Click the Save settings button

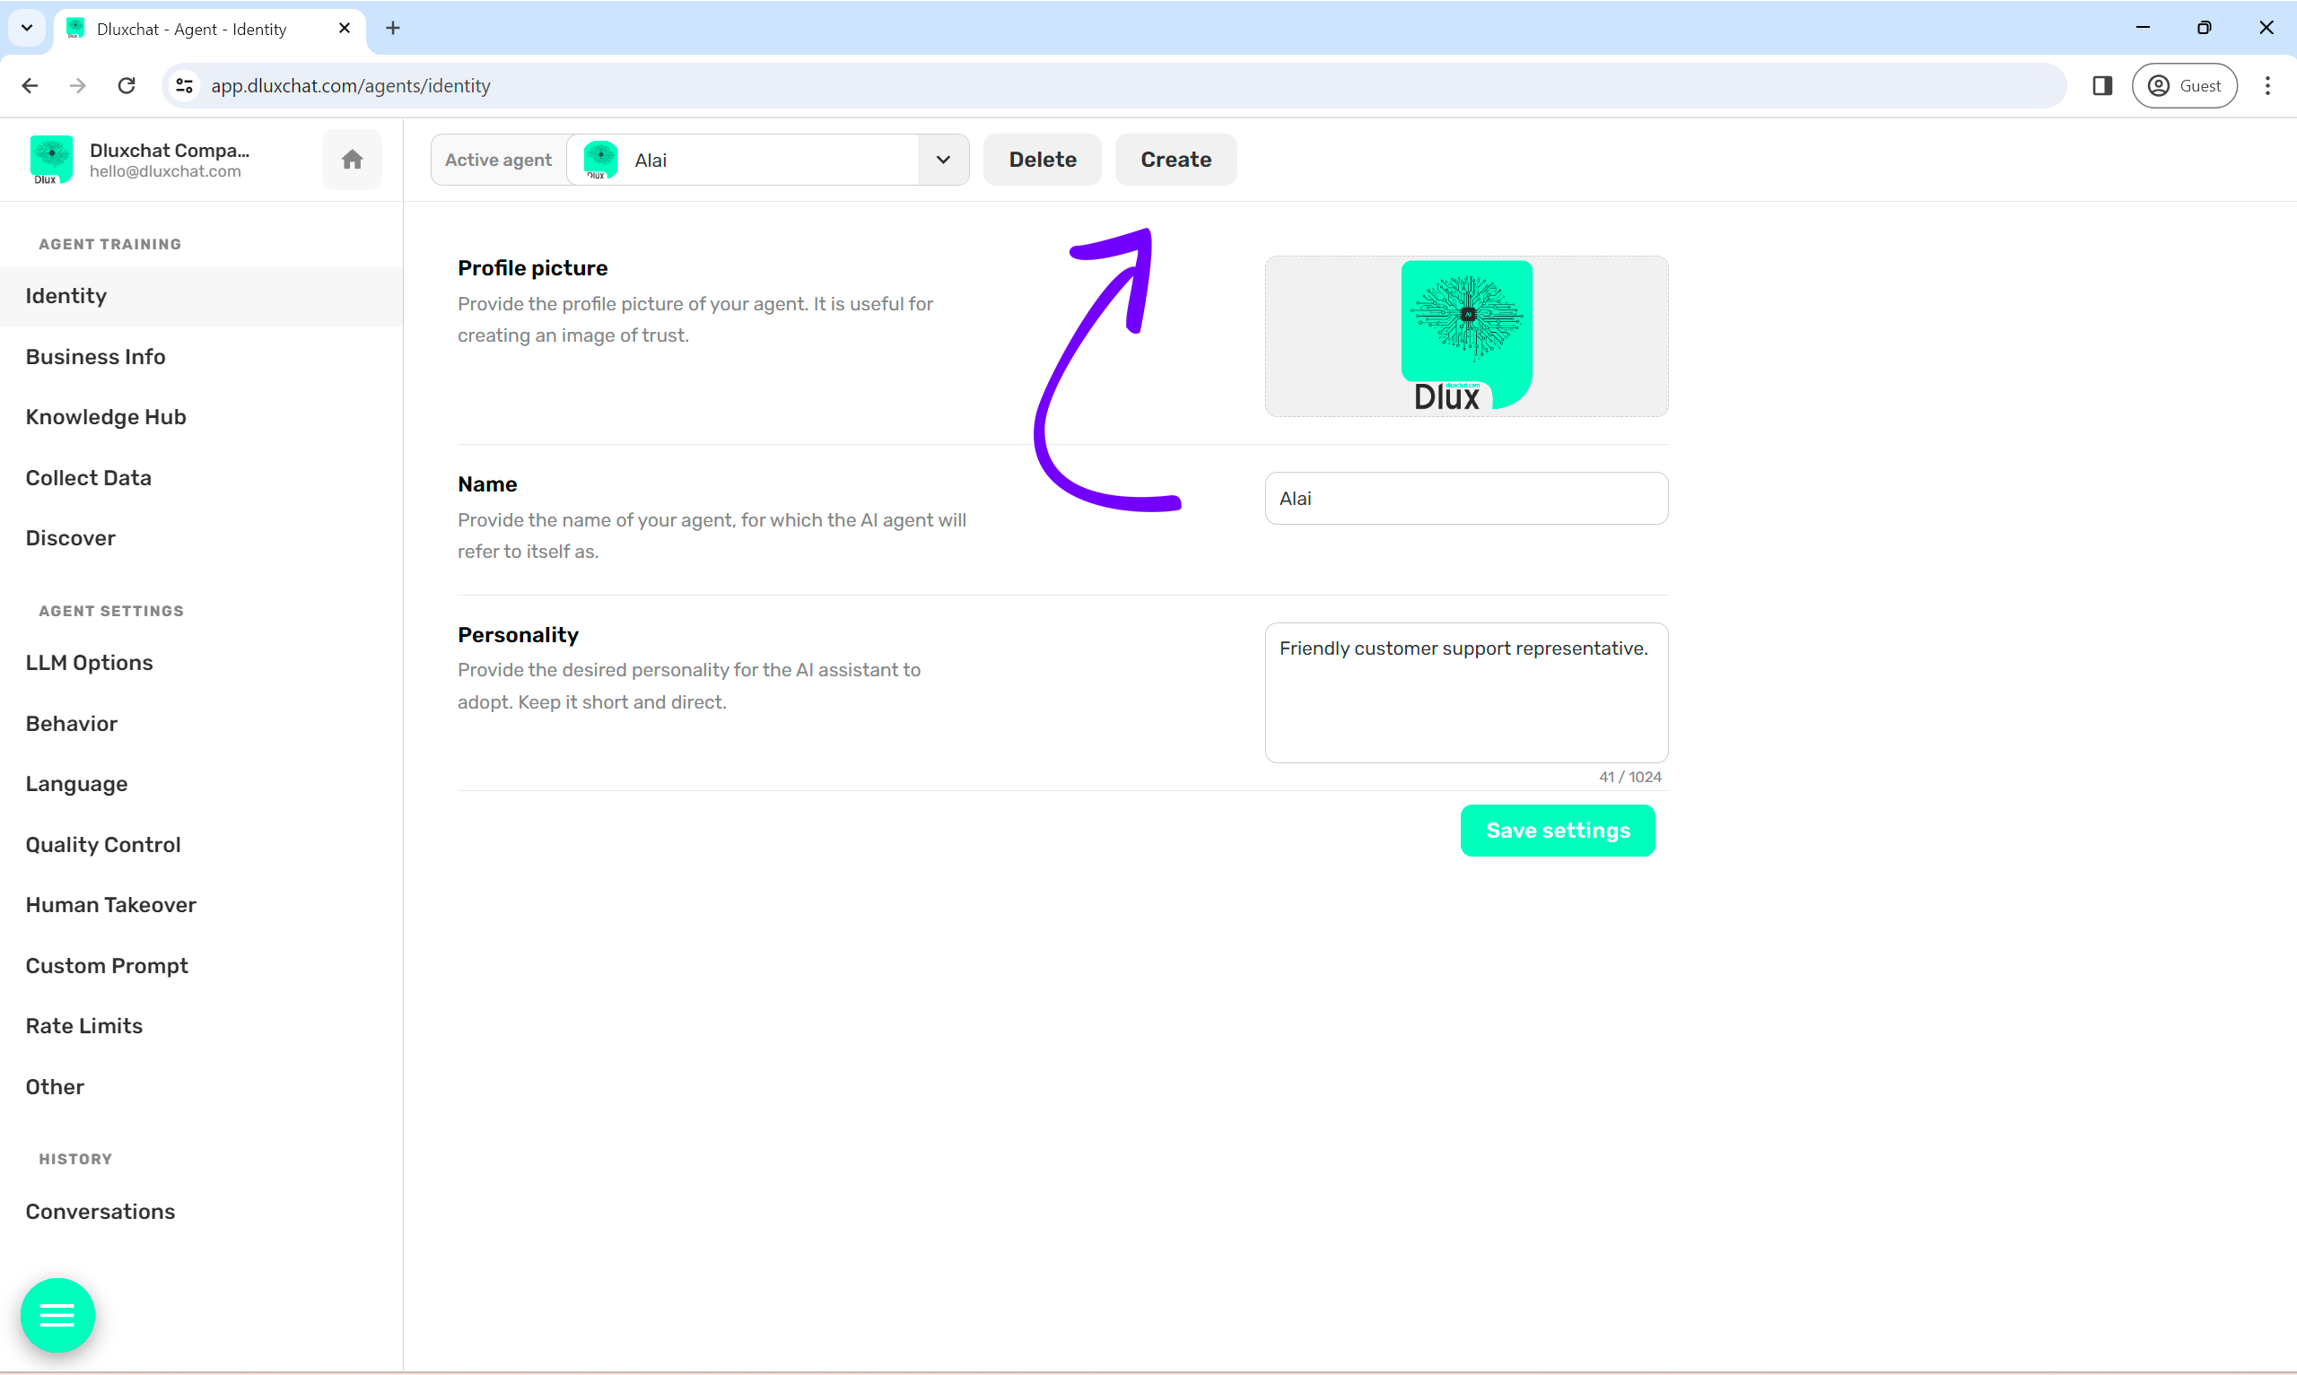click(1557, 831)
